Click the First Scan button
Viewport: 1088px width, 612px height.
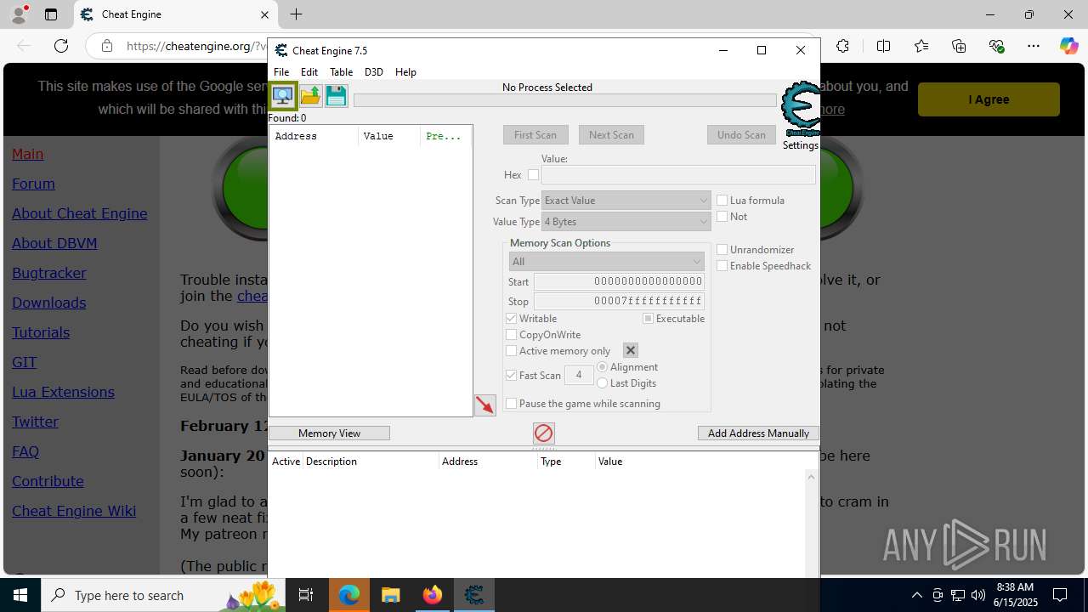pos(535,135)
